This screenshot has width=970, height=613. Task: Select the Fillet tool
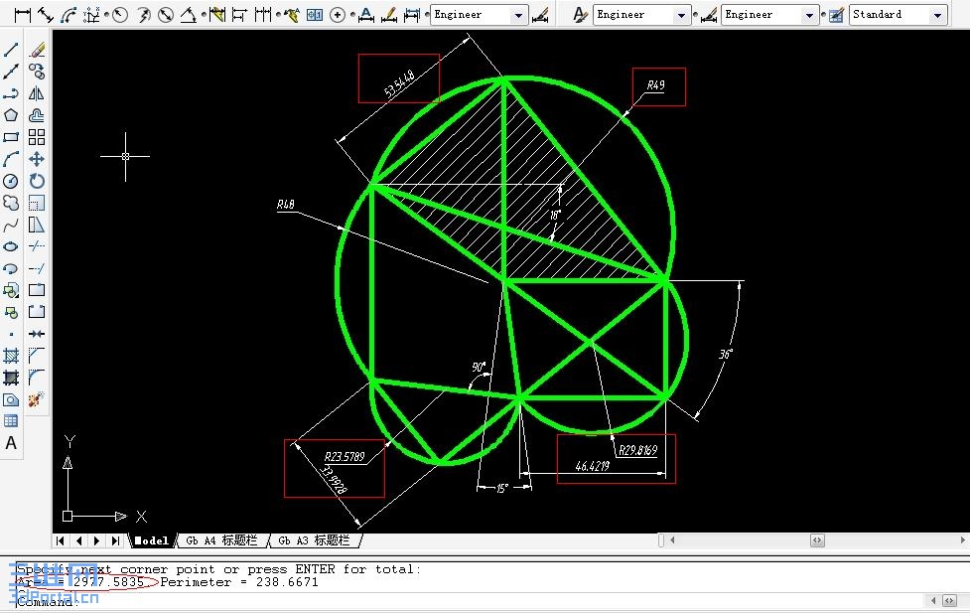click(x=37, y=378)
